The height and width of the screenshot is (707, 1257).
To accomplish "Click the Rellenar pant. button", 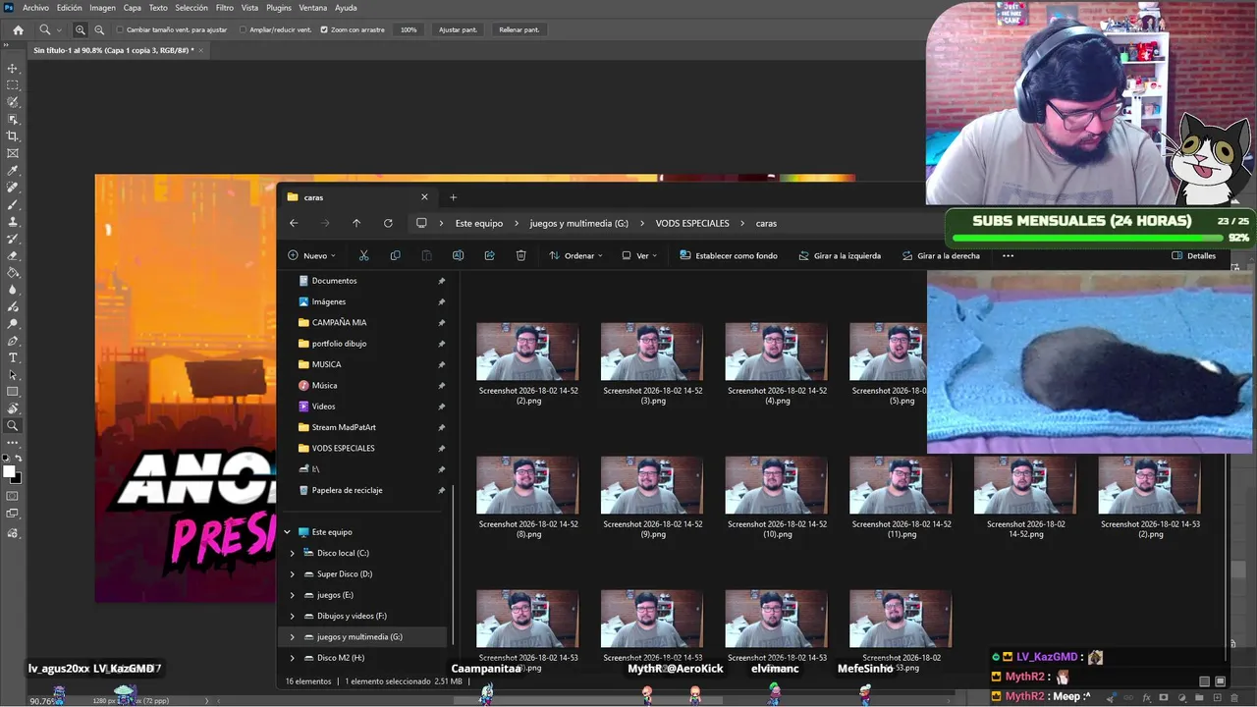I will click(x=519, y=29).
